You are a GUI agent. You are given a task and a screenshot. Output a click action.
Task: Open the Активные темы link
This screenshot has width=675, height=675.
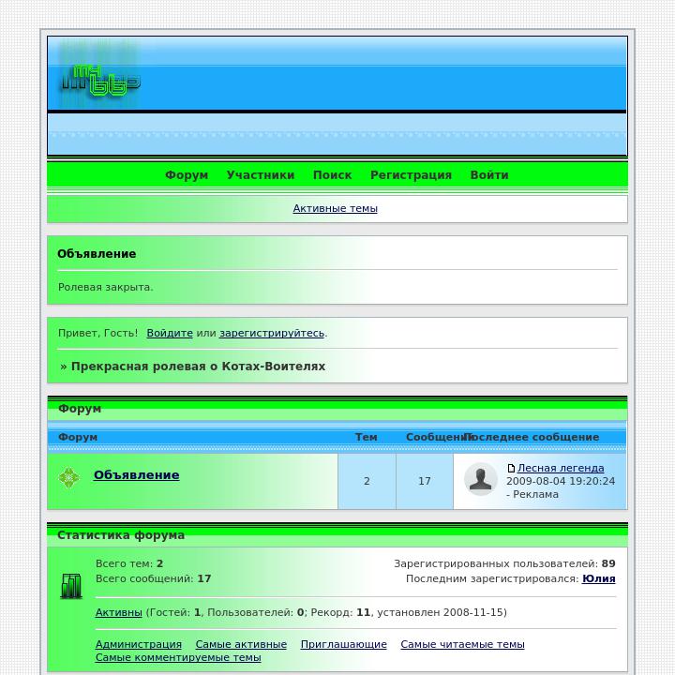[335, 208]
